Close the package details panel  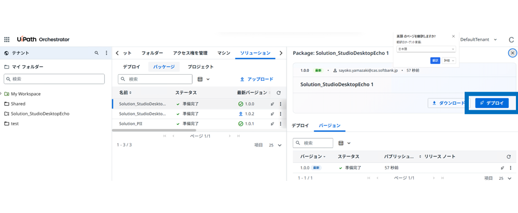[x=512, y=53]
